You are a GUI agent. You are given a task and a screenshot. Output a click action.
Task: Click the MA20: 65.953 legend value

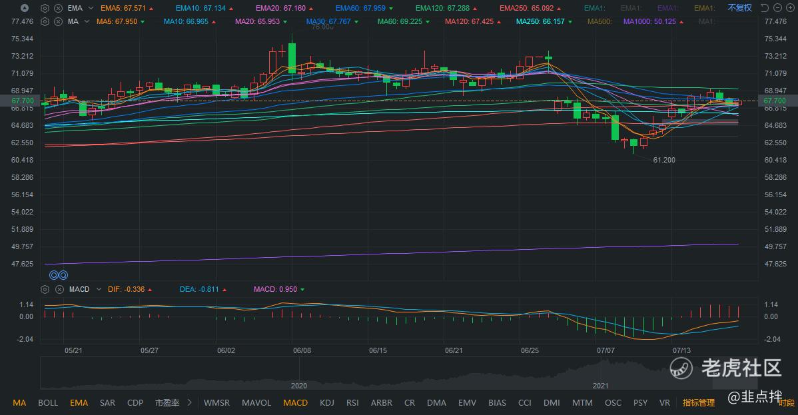click(258, 22)
